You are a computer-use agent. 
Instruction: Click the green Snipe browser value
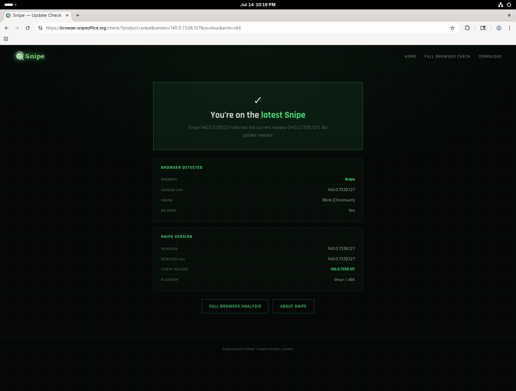pos(350,179)
